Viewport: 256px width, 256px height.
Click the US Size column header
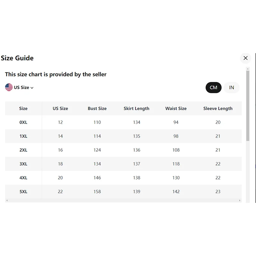60,108
